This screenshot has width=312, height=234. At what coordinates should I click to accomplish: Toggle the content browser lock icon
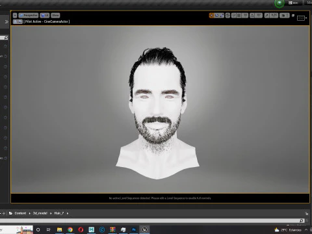(307, 214)
